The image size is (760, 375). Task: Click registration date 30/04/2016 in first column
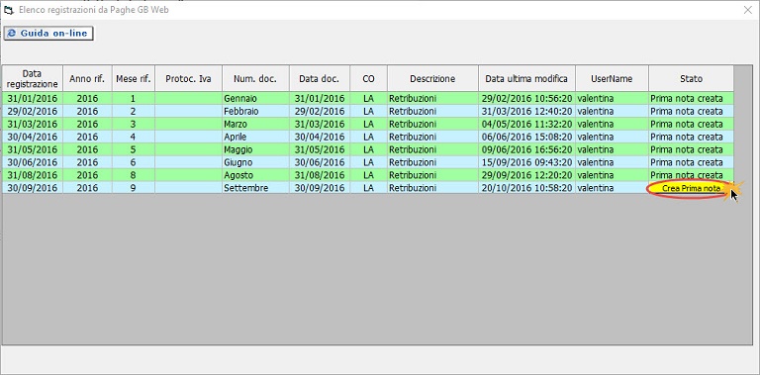[33, 137]
